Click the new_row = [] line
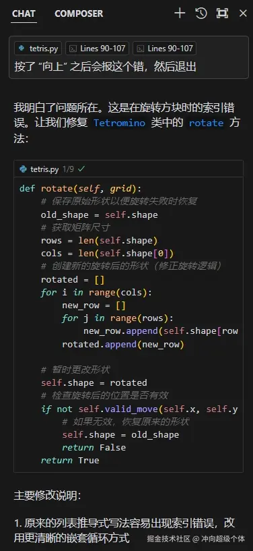Viewport: 253px width, 551px height. point(94,306)
